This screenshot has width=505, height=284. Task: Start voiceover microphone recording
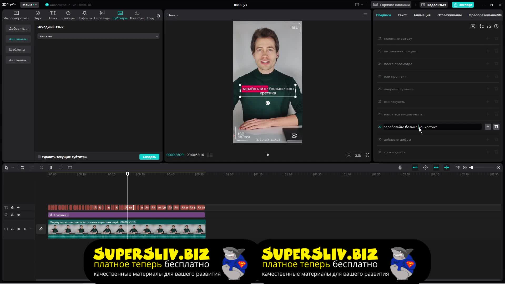pyautogui.click(x=400, y=168)
